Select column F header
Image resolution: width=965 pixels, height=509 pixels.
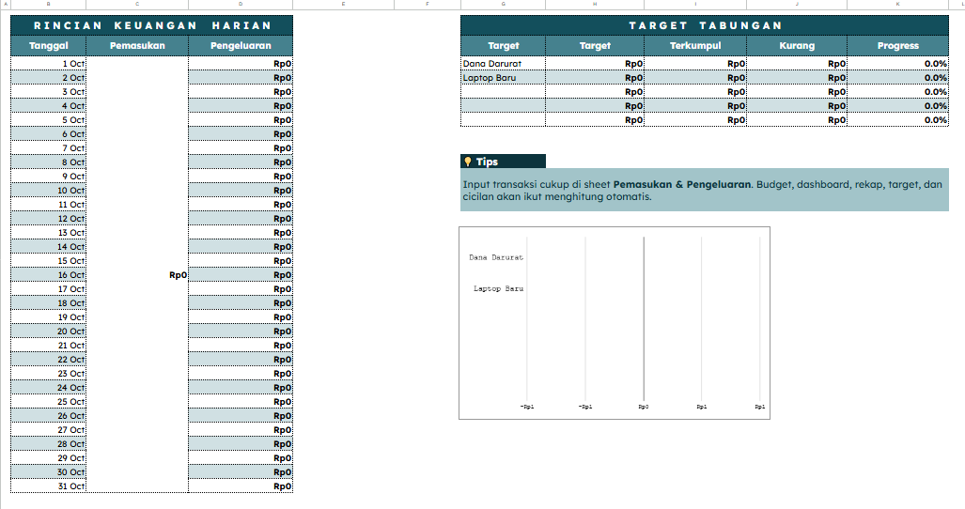pyautogui.click(x=428, y=5)
